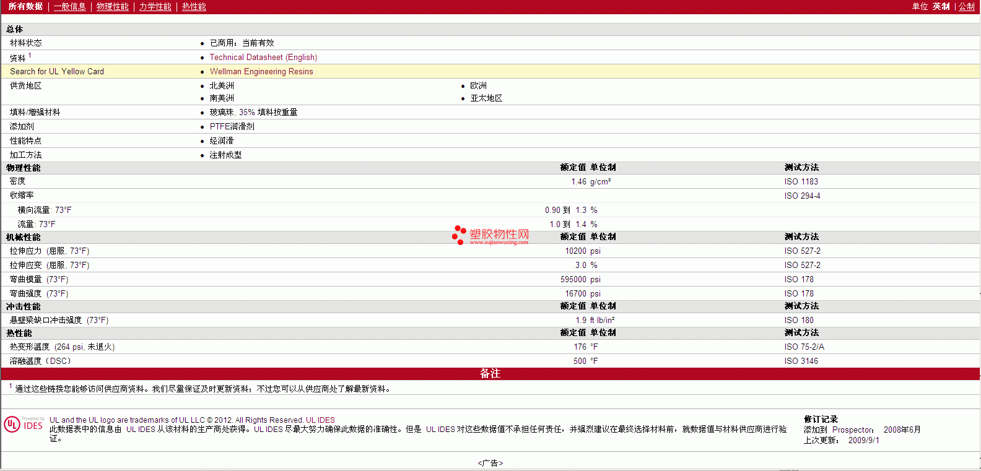
Task: Click density value 1.46 g/cm³
Action: [591, 181]
